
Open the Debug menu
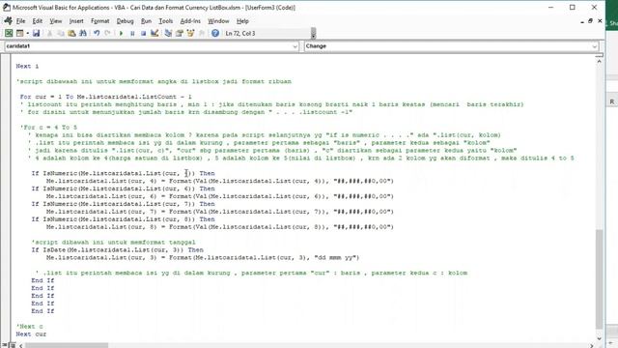point(125,21)
